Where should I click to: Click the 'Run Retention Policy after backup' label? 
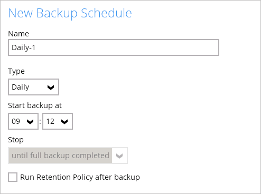tap(80, 177)
